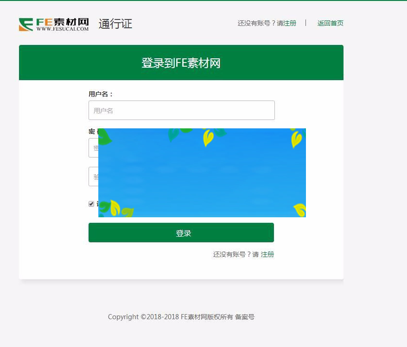Enable the agreement checkbox near the captcha
This screenshot has height=347, width=407.
pyautogui.click(x=91, y=203)
